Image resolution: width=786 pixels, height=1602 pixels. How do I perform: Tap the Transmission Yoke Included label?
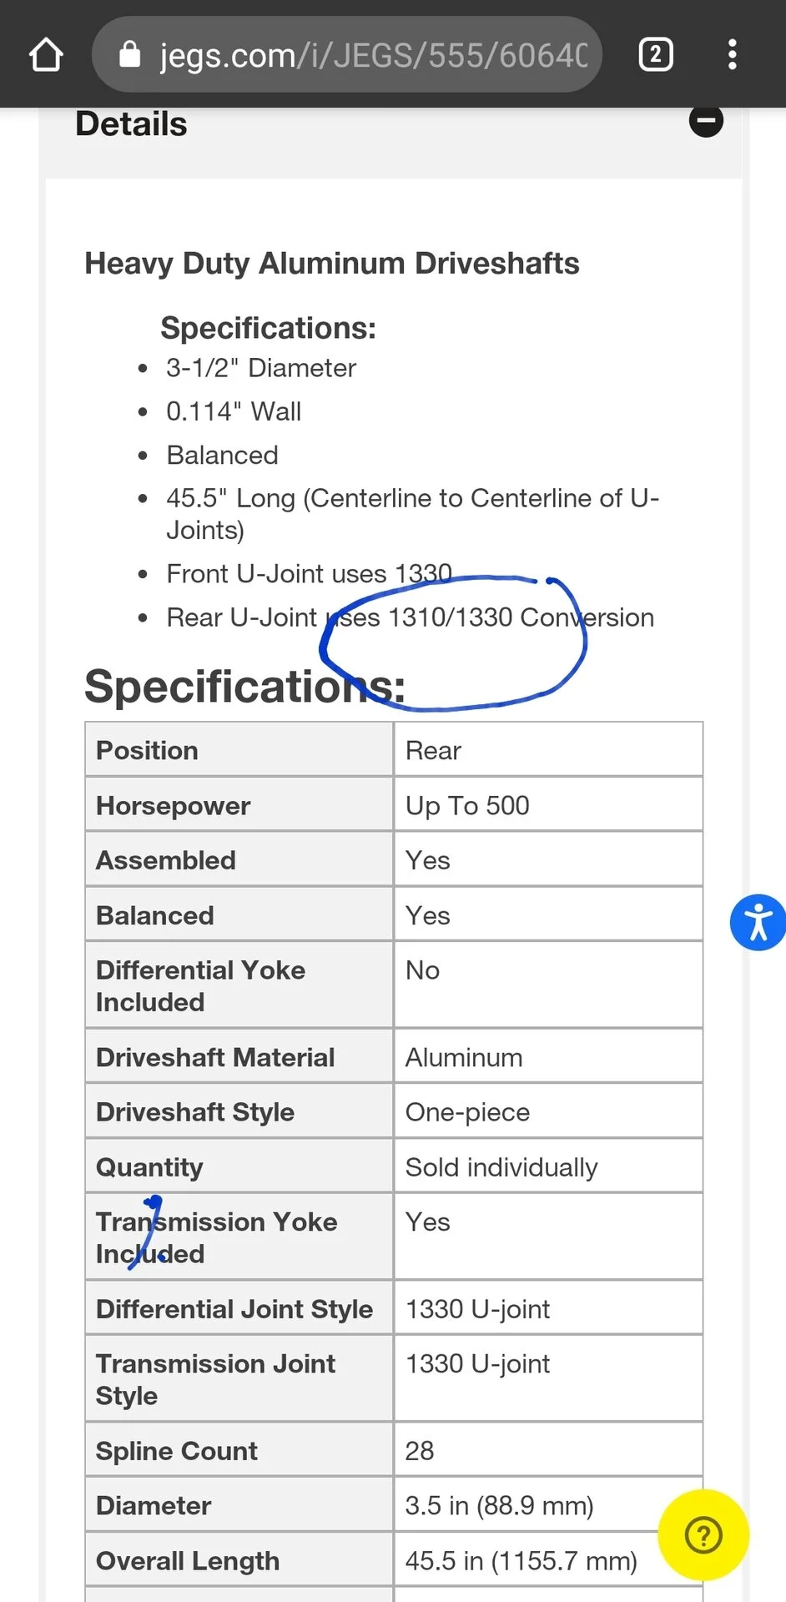[x=217, y=1237]
